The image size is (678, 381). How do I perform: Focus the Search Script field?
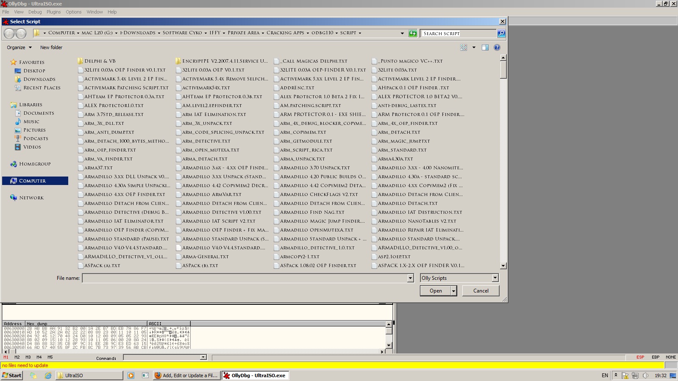pyautogui.click(x=458, y=33)
